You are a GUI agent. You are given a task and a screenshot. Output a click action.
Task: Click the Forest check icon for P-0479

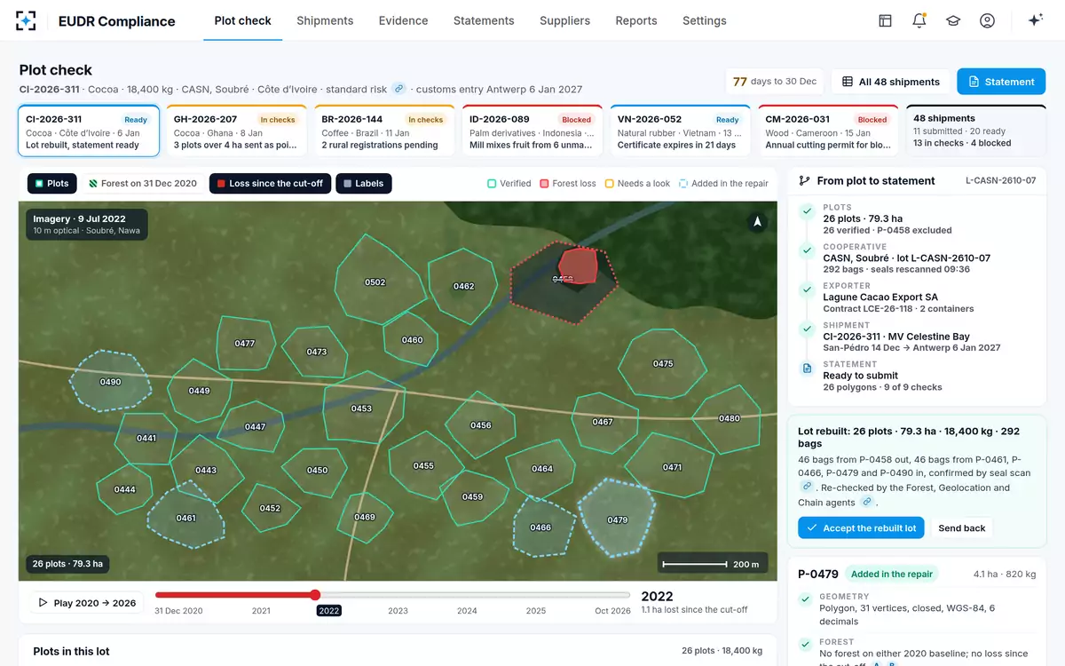pos(807,646)
